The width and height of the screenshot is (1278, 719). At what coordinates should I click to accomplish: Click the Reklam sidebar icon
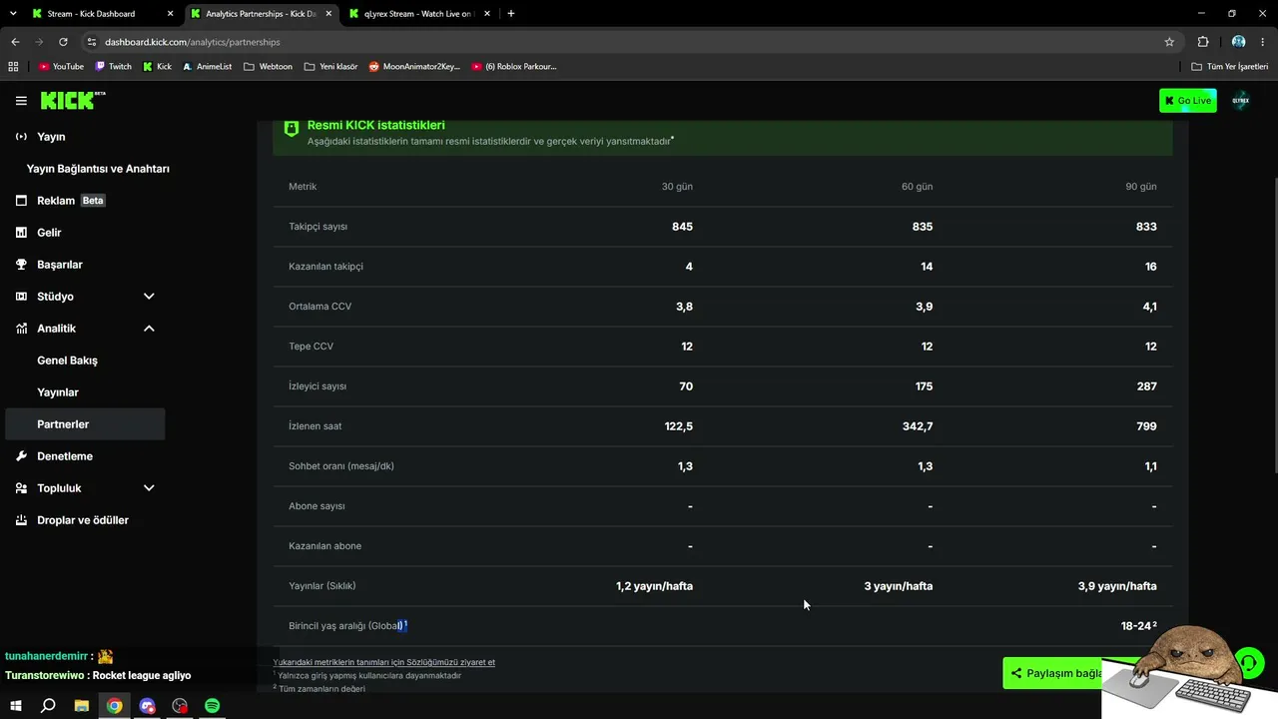tap(21, 201)
